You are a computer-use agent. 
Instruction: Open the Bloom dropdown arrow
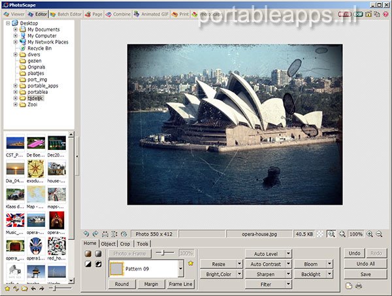[x=330, y=264]
